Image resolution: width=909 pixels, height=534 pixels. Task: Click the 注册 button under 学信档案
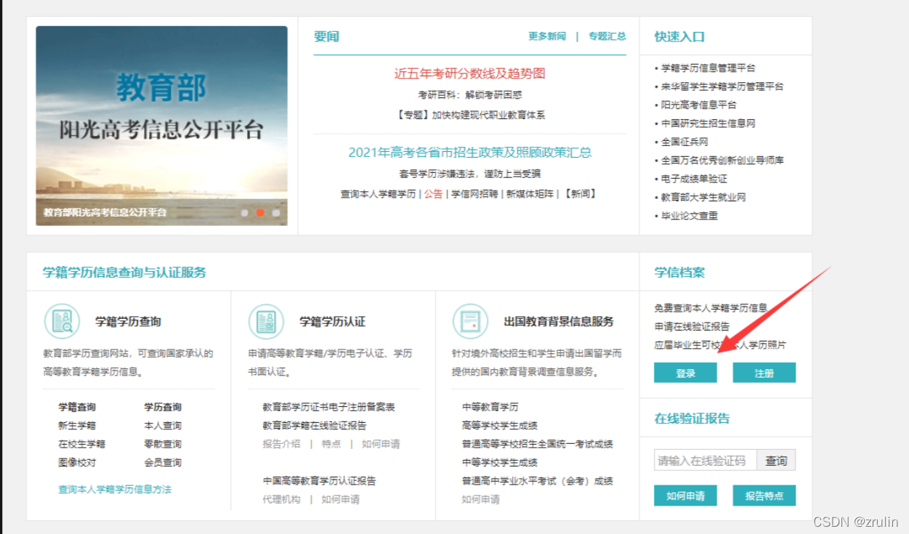764,373
